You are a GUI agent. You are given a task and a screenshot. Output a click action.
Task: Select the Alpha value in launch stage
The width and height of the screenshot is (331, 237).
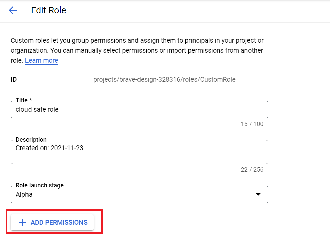tap(24, 194)
